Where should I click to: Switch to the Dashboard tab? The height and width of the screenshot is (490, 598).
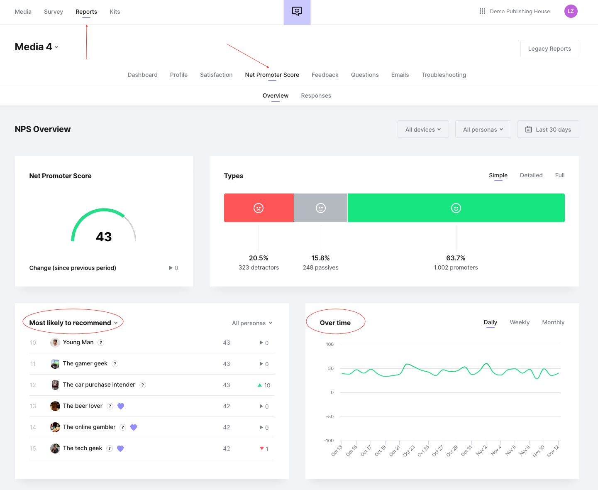[142, 75]
